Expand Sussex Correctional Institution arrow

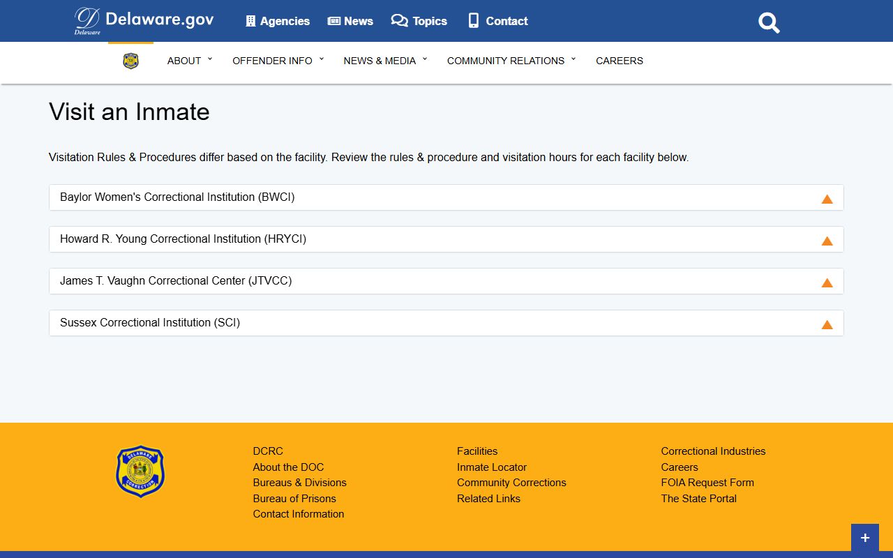pyautogui.click(x=827, y=324)
